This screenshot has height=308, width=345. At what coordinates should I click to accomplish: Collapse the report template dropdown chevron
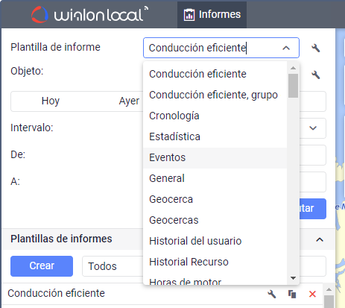tap(286, 48)
